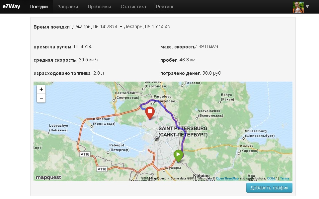Click the Шушары label on the map
The width and height of the screenshot is (319, 199).
[x=173, y=168]
